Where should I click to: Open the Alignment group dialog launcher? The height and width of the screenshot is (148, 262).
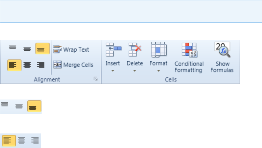click(x=96, y=80)
